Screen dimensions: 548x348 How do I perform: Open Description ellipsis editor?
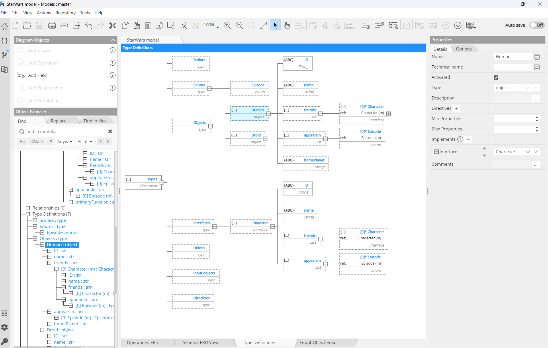tap(535, 98)
